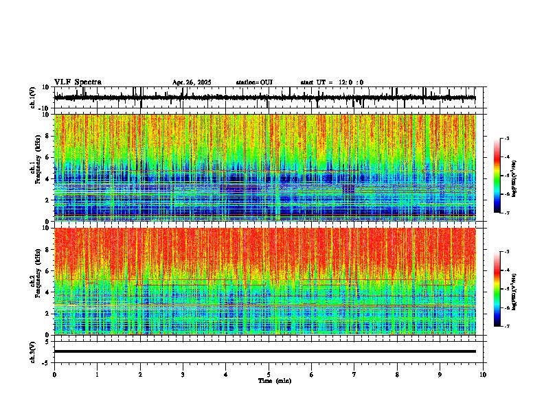Click the "-3" label on ch.1 color bar
Screen dimensions: 544x420
coord(506,138)
